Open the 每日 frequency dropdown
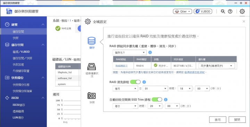250x127 pixels. click(125, 106)
